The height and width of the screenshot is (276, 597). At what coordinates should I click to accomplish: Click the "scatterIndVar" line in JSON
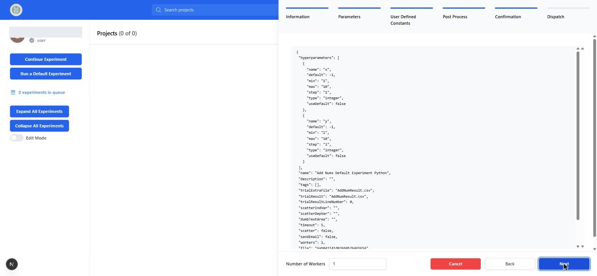click(319, 208)
